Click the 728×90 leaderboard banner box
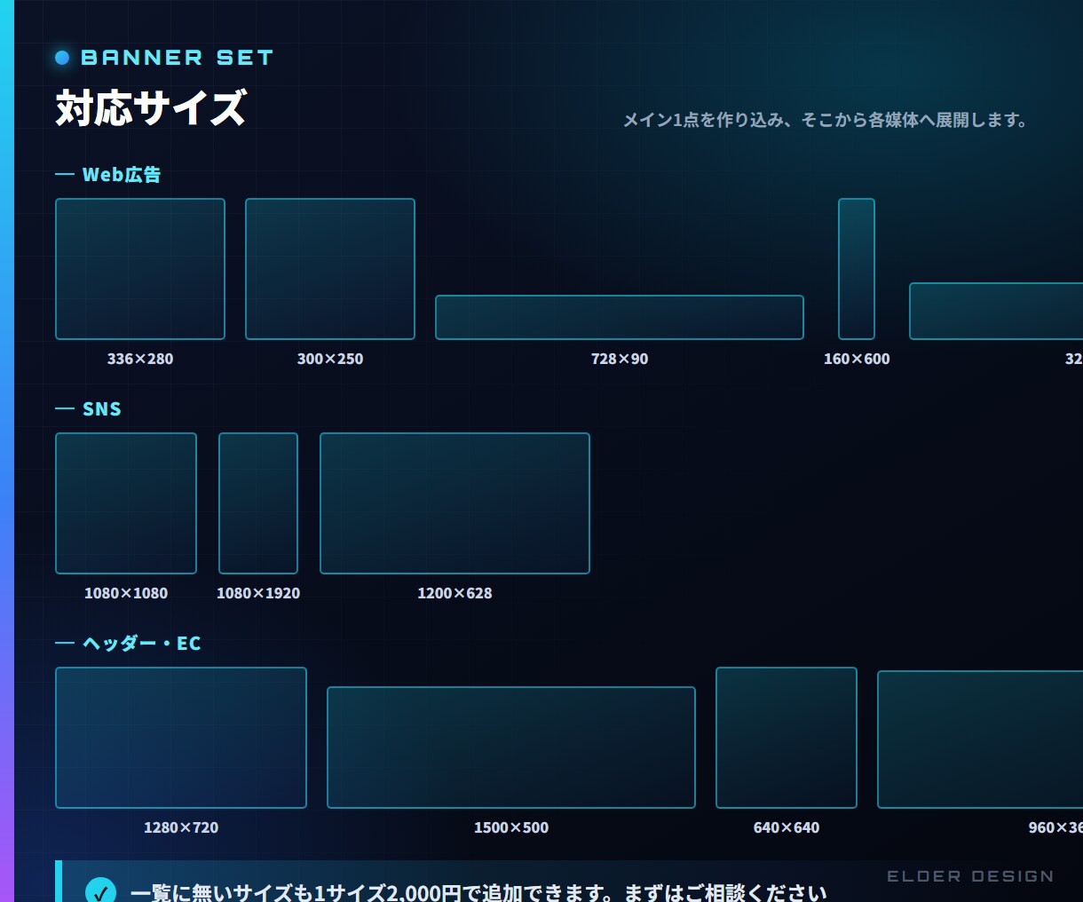 [620, 317]
